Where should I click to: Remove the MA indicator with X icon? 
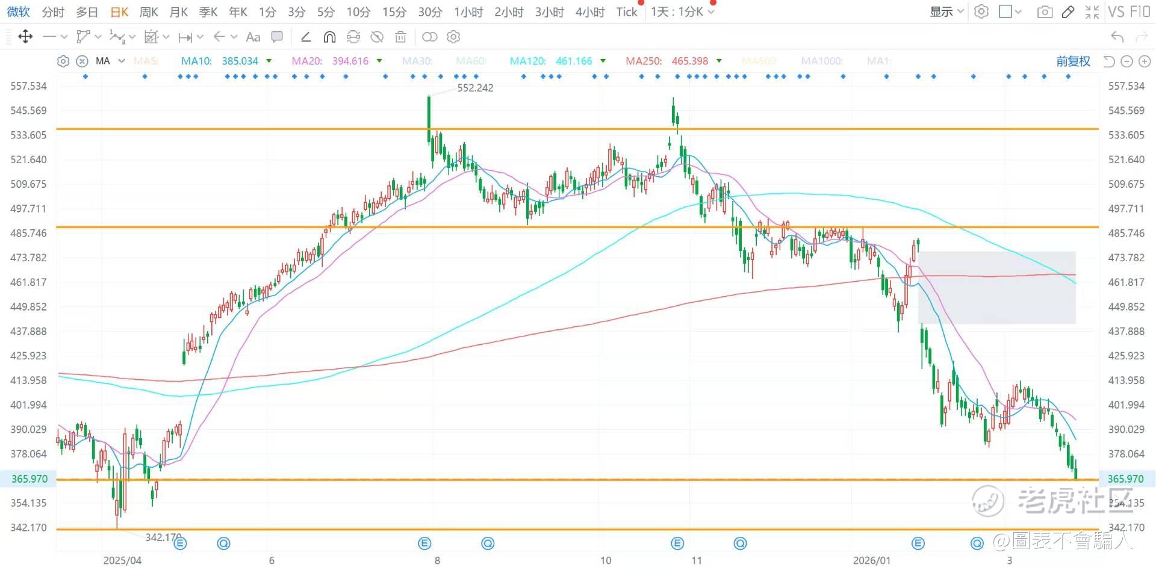click(x=82, y=61)
